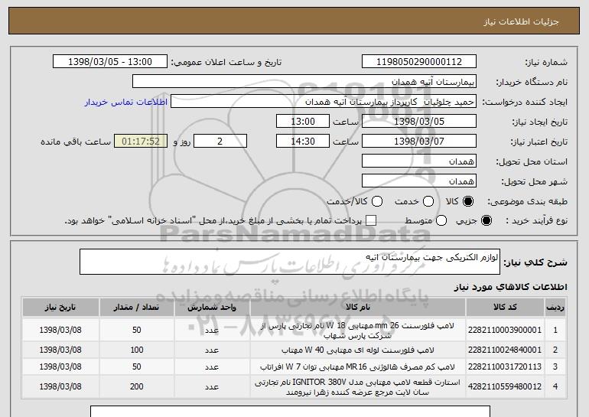Screen dimensions: 589x417
Task: Click the validity time field 14:30
Action: coord(303,142)
